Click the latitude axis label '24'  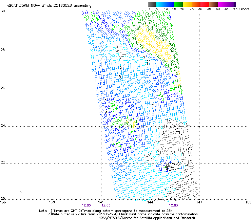pos(3,126)
